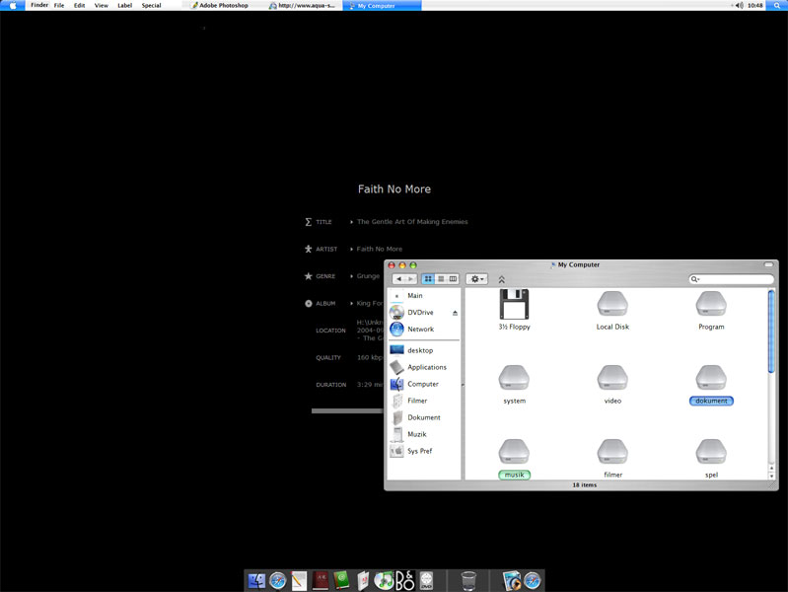Click the Spotlight search icon in menu bar
The height and width of the screenshot is (592, 788).
tap(777, 6)
